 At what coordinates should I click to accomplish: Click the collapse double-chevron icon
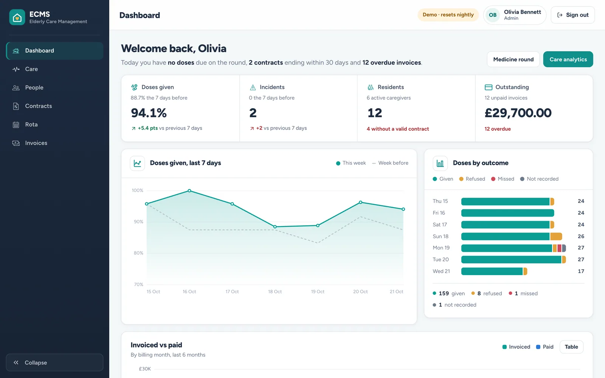pyautogui.click(x=16, y=363)
